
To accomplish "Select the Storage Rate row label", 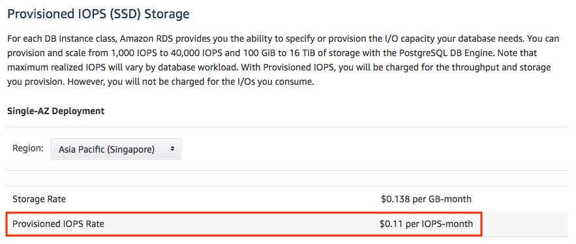I will 39,199.
